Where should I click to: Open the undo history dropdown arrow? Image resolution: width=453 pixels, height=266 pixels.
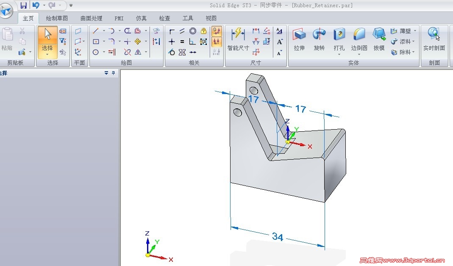(44, 5)
